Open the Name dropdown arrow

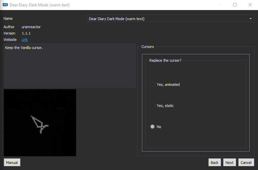[250, 18]
